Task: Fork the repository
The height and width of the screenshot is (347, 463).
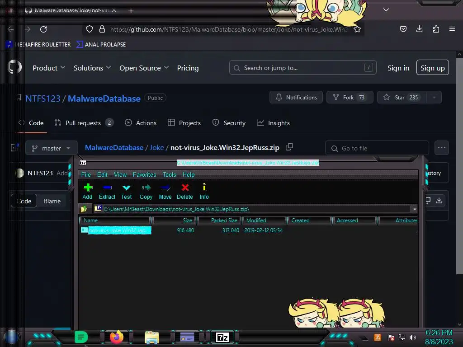Action: [350, 97]
